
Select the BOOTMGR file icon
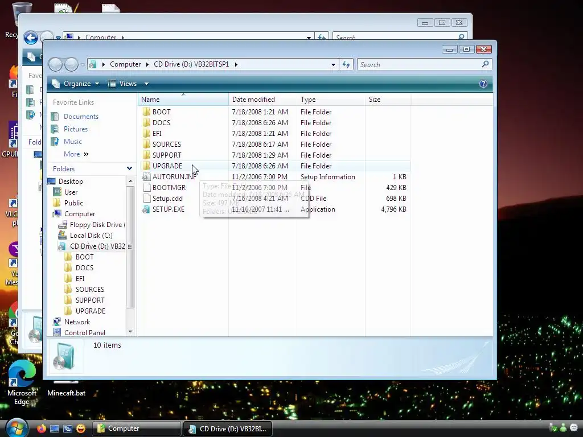click(x=146, y=188)
